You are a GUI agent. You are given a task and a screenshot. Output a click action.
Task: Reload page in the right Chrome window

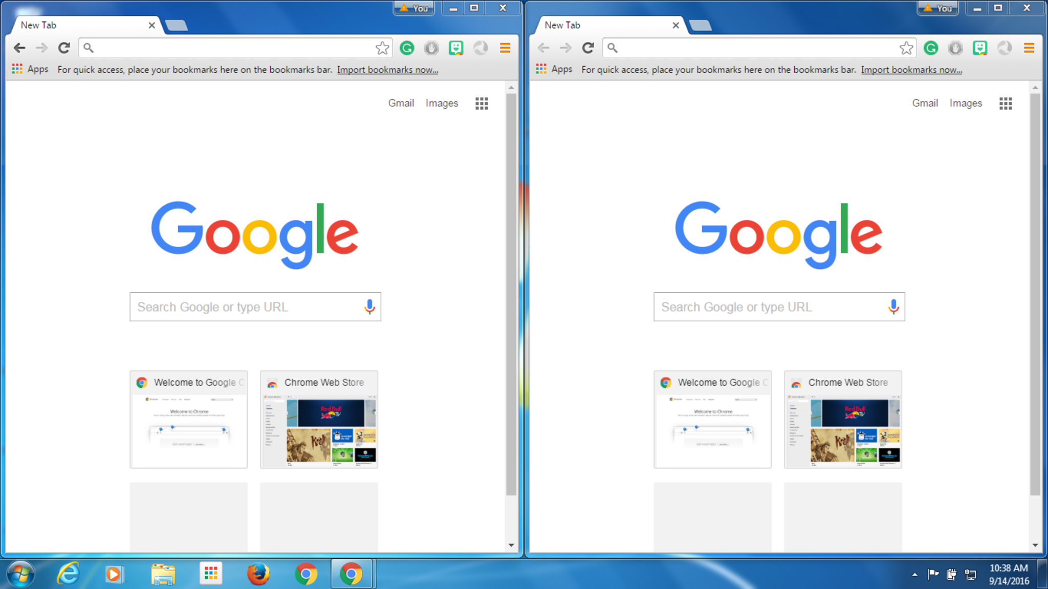point(588,48)
